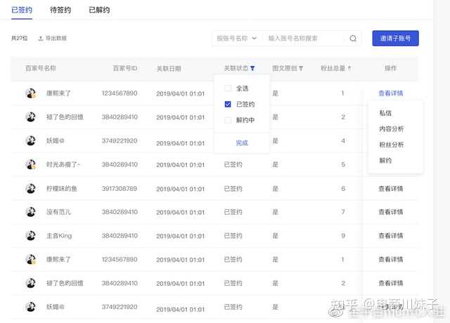This screenshot has height=323, width=450.
Task: Switch to the 已签约 tab
Action: (x=22, y=10)
